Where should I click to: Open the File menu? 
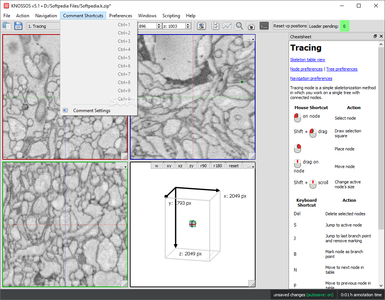(7, 16)
